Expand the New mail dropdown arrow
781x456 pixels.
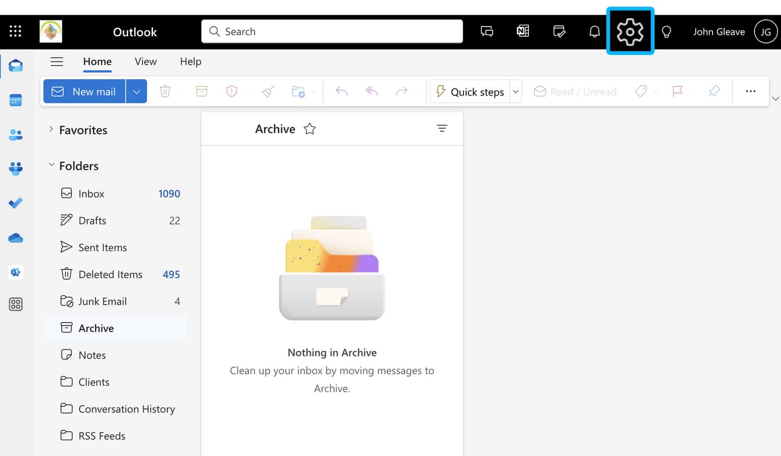point(137,91)
